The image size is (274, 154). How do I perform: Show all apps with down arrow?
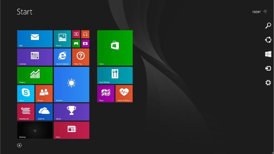[x=19, y=145]
